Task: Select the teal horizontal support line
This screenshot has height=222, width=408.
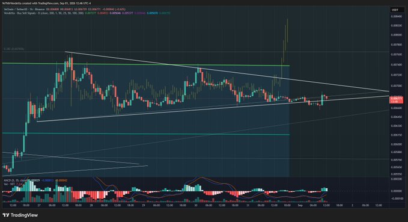Action: click(x=145, y=134)
